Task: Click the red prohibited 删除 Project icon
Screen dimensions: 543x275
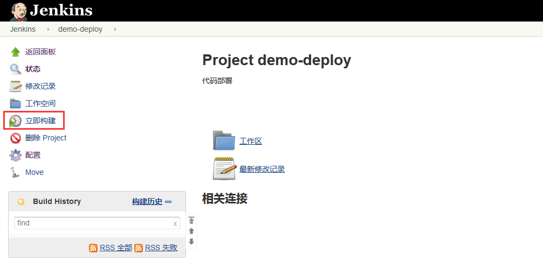Action: point(16,138)
